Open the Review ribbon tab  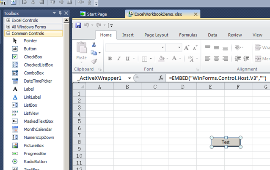235,35
